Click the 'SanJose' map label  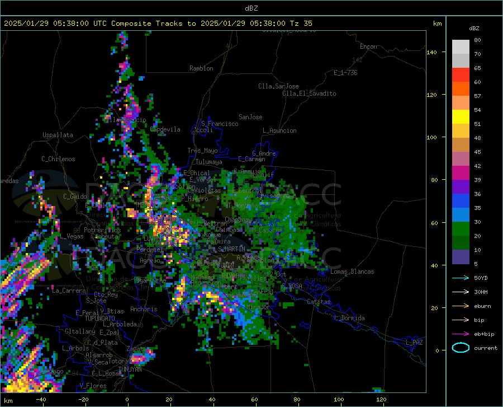coord(250,117)
